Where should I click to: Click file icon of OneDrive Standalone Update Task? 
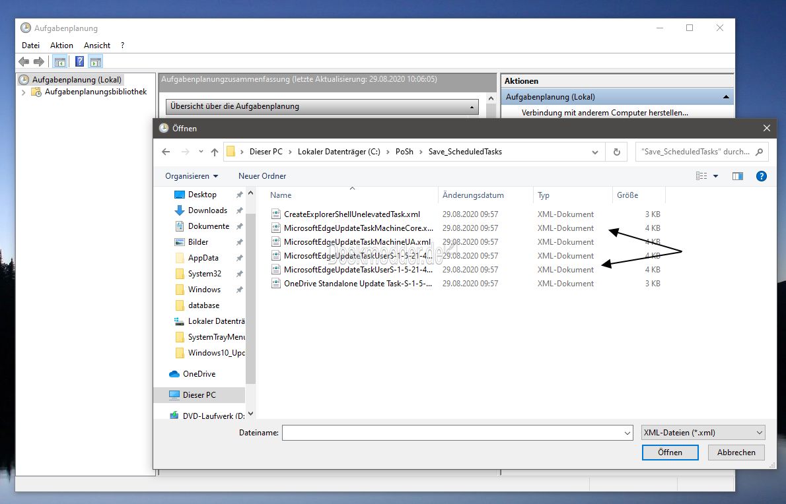[x=275, y=283]
